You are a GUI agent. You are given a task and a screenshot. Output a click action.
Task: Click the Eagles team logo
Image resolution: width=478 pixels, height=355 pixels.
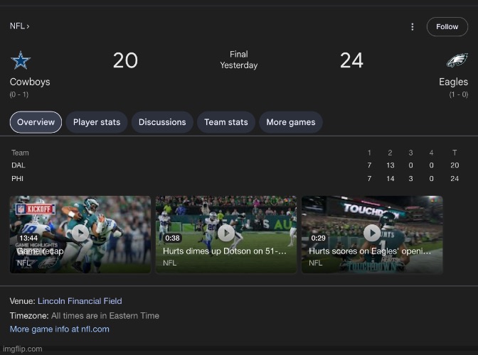pyautogui.click(x=457, y=60)
